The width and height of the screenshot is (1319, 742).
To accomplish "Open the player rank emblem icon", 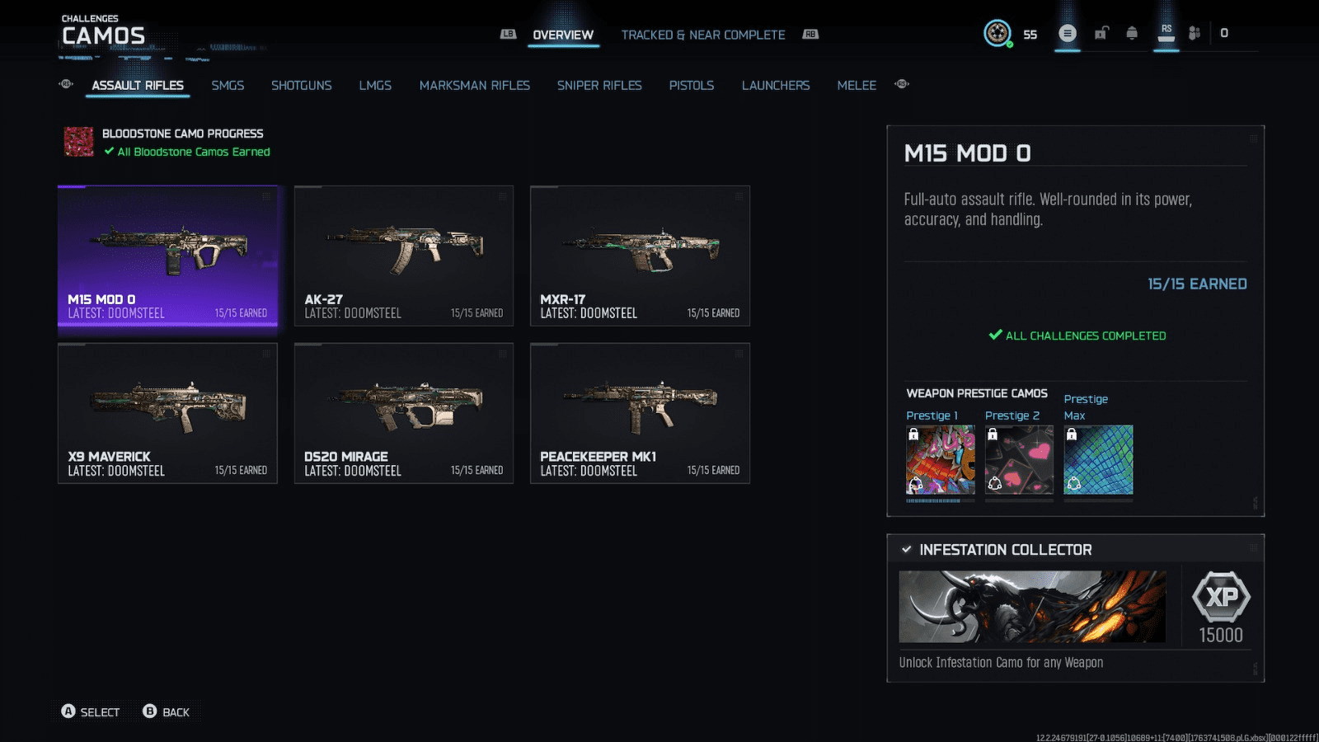I will tap(997, 33).
